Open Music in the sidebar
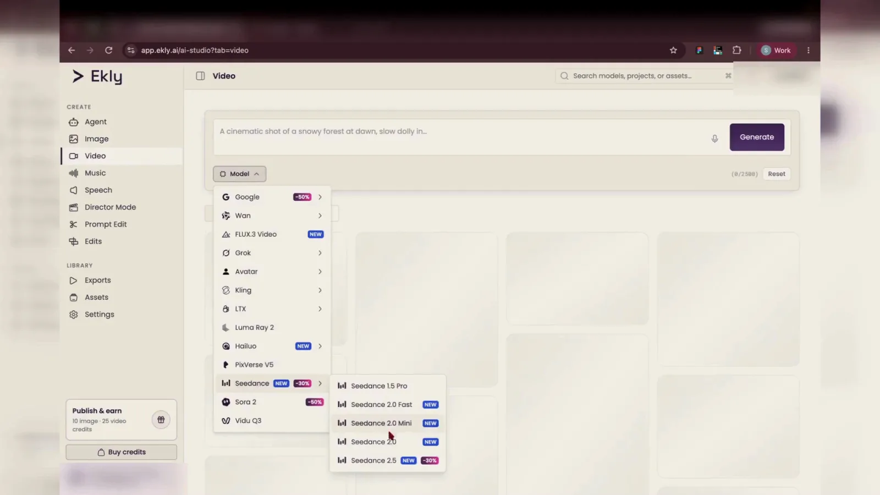Image resolution: width=880 pixels, height=495 pixels. (x=122, y=173)
